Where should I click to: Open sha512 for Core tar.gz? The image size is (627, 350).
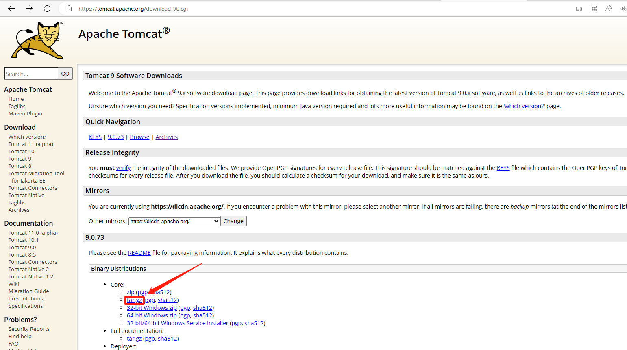[168, 300]
